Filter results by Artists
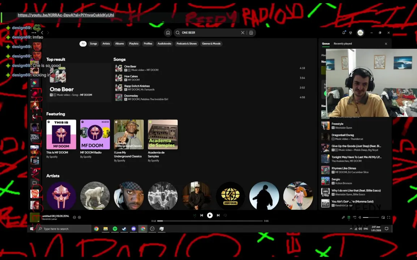Viewport: 417px width, 260px height. pyautogui.click(x=106, y=44)
